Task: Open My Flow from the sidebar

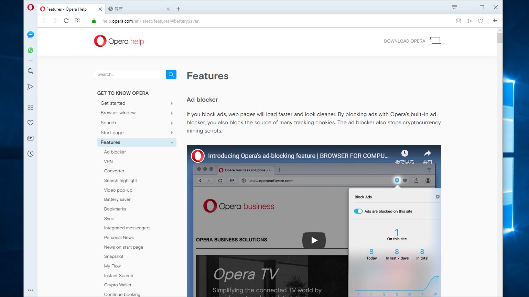Action: point(31,87)
